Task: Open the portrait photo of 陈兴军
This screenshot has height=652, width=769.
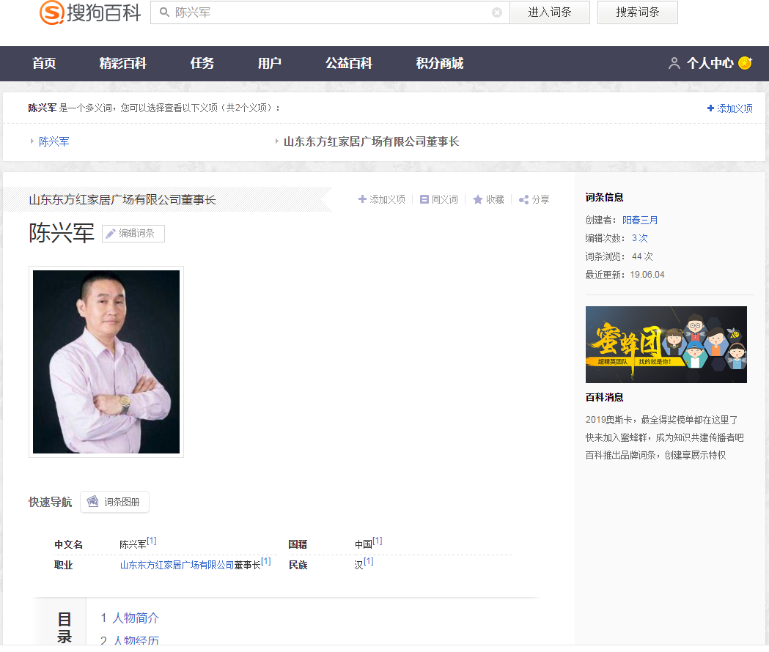Action: click(x=106, y=362)
